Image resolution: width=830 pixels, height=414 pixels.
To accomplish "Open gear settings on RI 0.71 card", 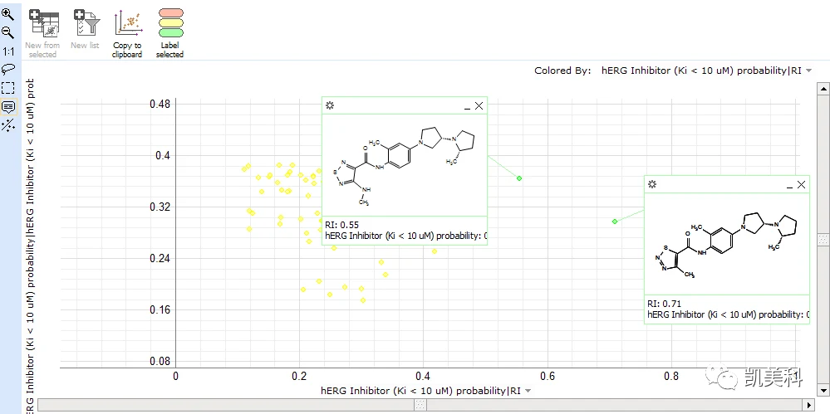I will coord(652,184).
